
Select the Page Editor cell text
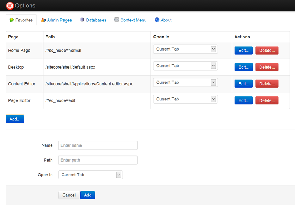[x=19, y=100]
